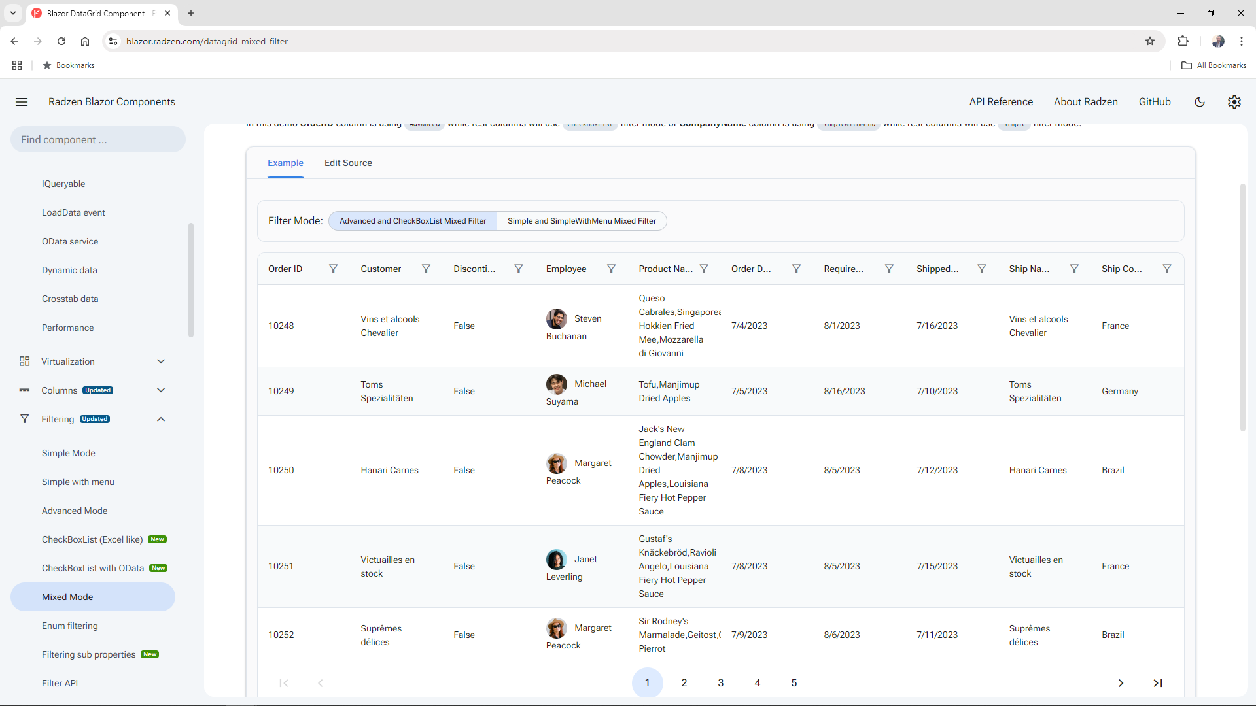Open All Bookmarks folder

(1213, 65)
